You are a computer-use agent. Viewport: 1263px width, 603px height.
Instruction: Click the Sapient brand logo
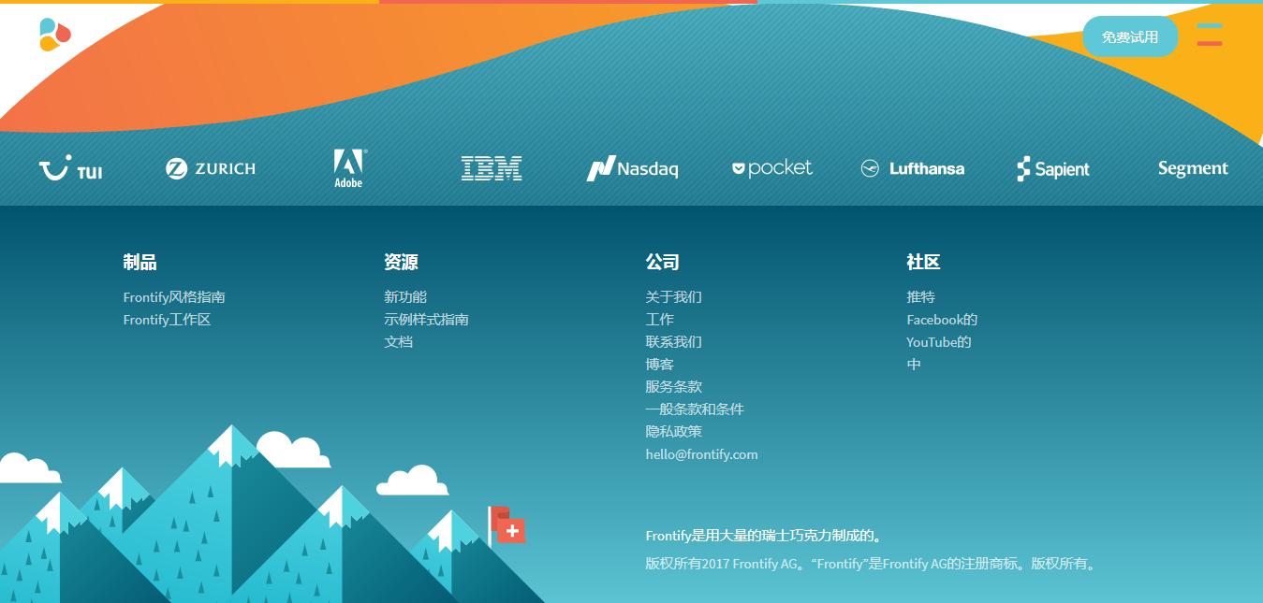[x=1053, y=169]
